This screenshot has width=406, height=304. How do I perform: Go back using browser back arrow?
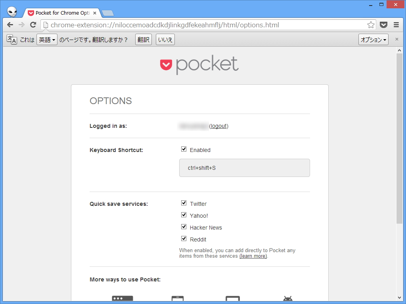10,25
